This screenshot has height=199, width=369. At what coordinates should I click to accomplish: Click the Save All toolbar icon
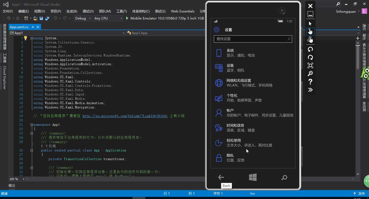[x=47, y=18]
